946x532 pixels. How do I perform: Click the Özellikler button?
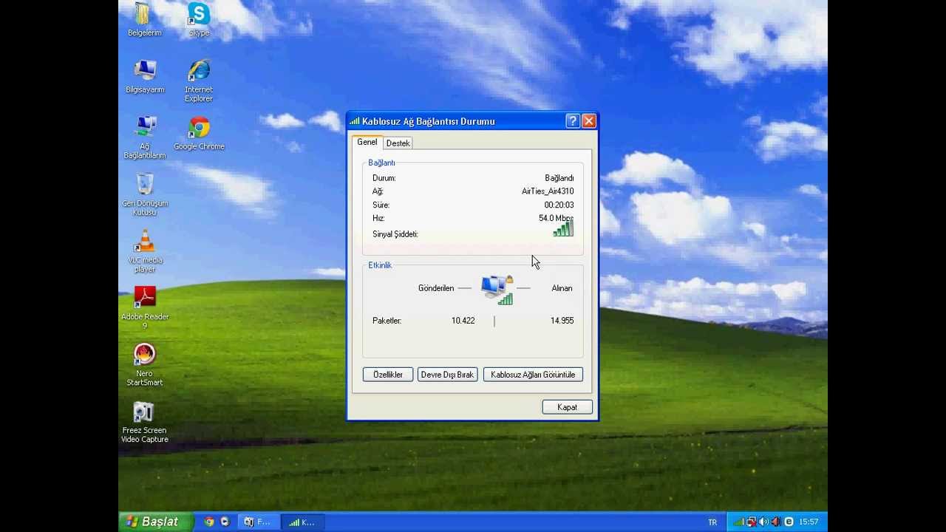pyautogui.click(x=388, y=375)
